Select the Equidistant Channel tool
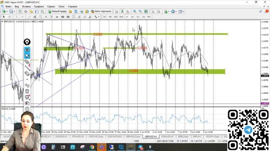270x151 pixels. pyautogui.click(x=35, y=17)
